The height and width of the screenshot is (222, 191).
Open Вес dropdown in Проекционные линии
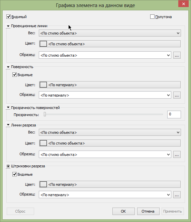point(110,33)
